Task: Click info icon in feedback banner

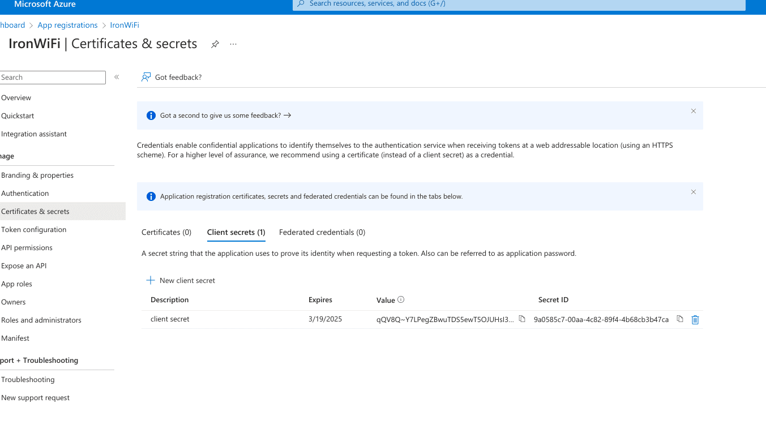Action: [151, 115]
